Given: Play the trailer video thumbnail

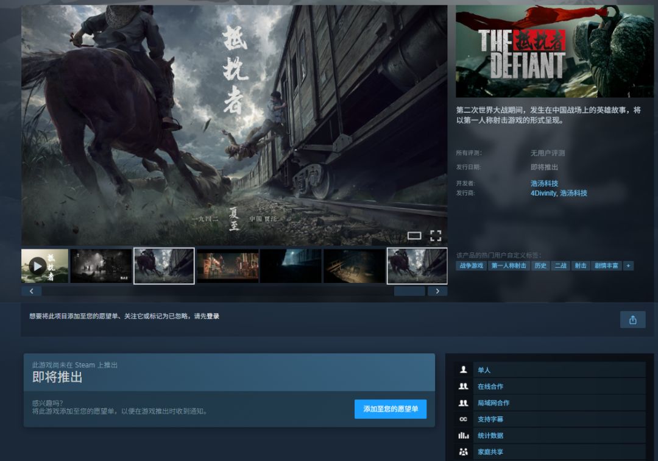Looking at the screenshot, I should pyautogui.click(x=44, y=266).
